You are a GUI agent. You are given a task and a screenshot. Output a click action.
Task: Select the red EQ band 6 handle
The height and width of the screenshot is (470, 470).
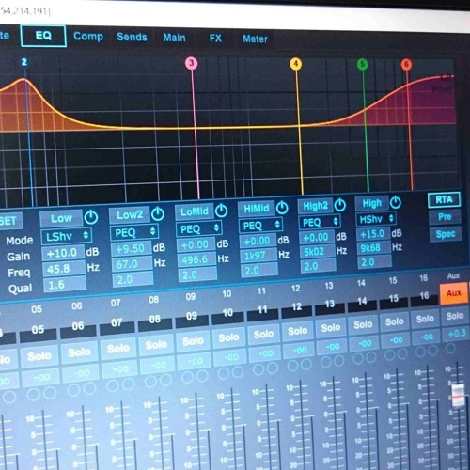coord(406,65)
